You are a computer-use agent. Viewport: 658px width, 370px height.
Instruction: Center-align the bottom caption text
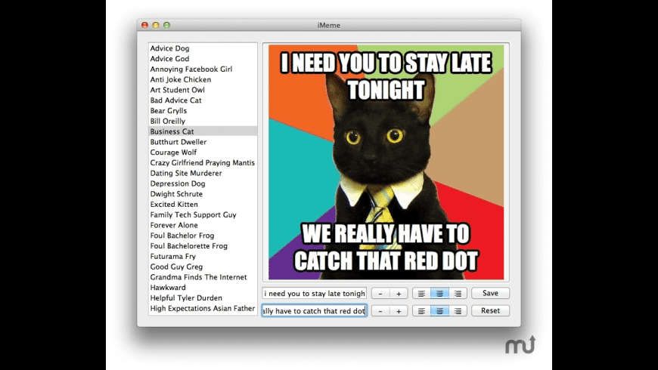point(439,311)
